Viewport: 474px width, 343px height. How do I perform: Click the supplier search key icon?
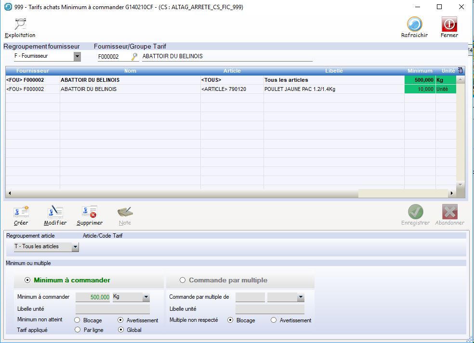click(134, 57)
